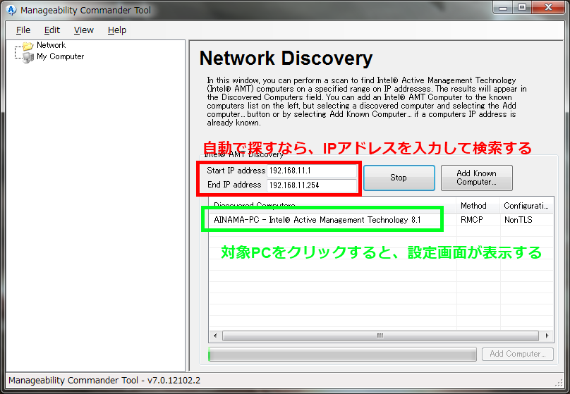
Task: Open the Help menu
Action: 117,30
